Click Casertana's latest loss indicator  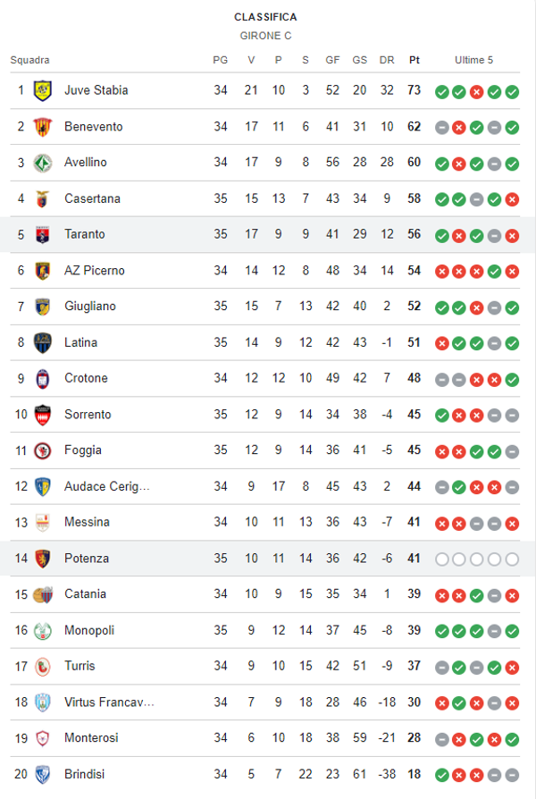512,198
